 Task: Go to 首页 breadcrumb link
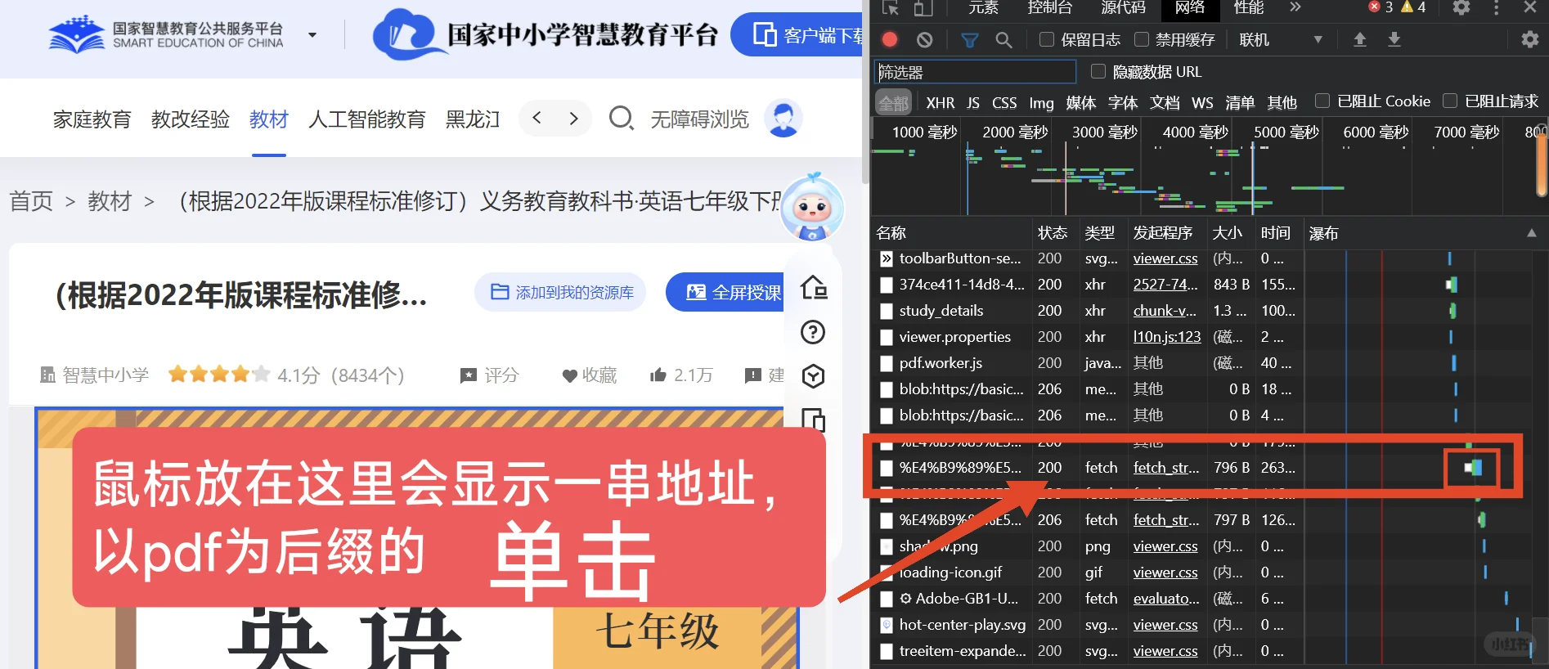coord(31,201)
